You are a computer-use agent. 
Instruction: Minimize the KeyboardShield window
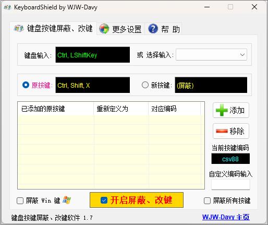207,7
